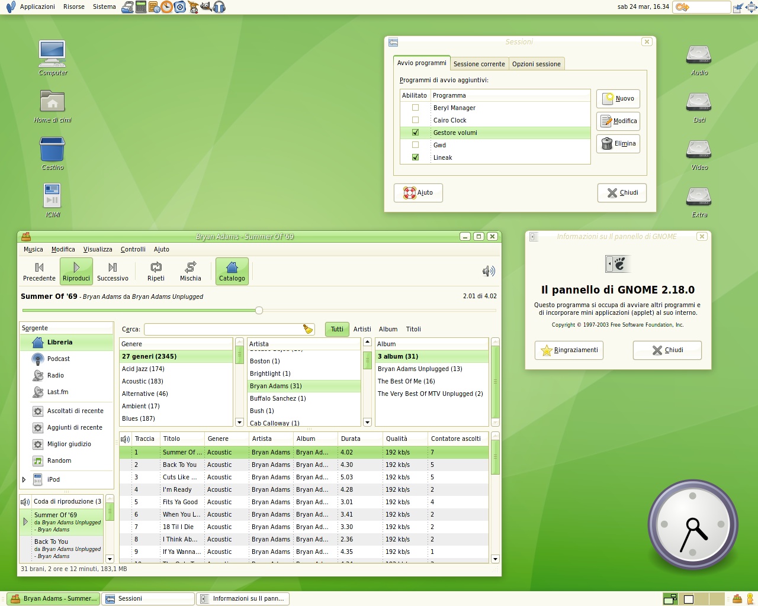Click the Modifica button in Sessioni
This screenshot has height=606, width=758.
(x=618, y=121)
